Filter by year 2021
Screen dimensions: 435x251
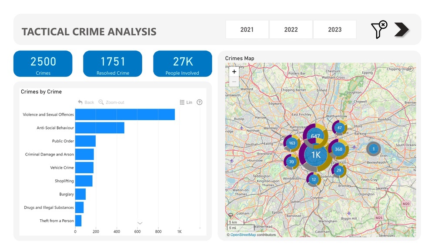[247, 30]
